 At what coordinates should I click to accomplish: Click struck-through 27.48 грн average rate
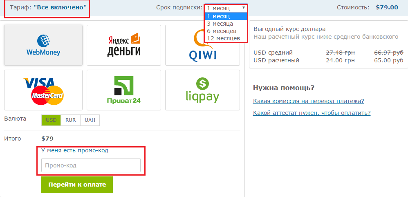(341, 53)
